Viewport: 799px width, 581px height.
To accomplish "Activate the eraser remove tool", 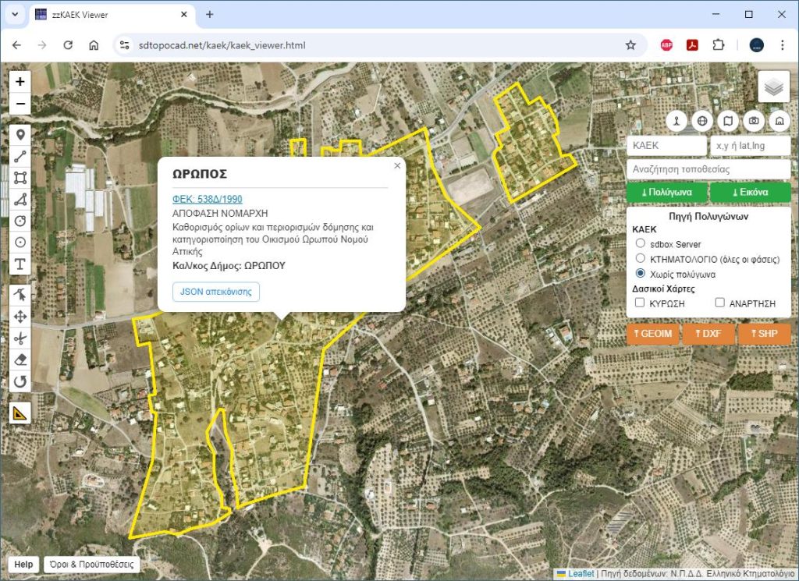I will [x=20, y=360].
